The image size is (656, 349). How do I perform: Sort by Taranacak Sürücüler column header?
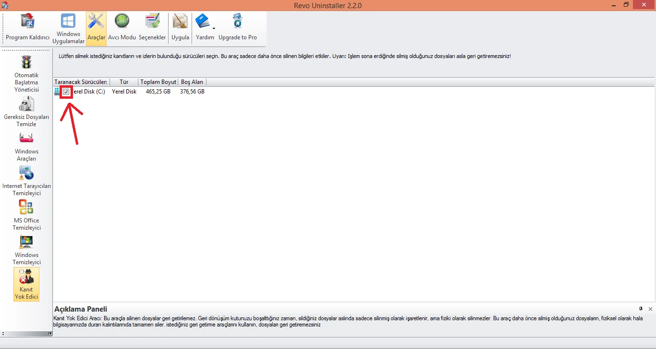81,82
